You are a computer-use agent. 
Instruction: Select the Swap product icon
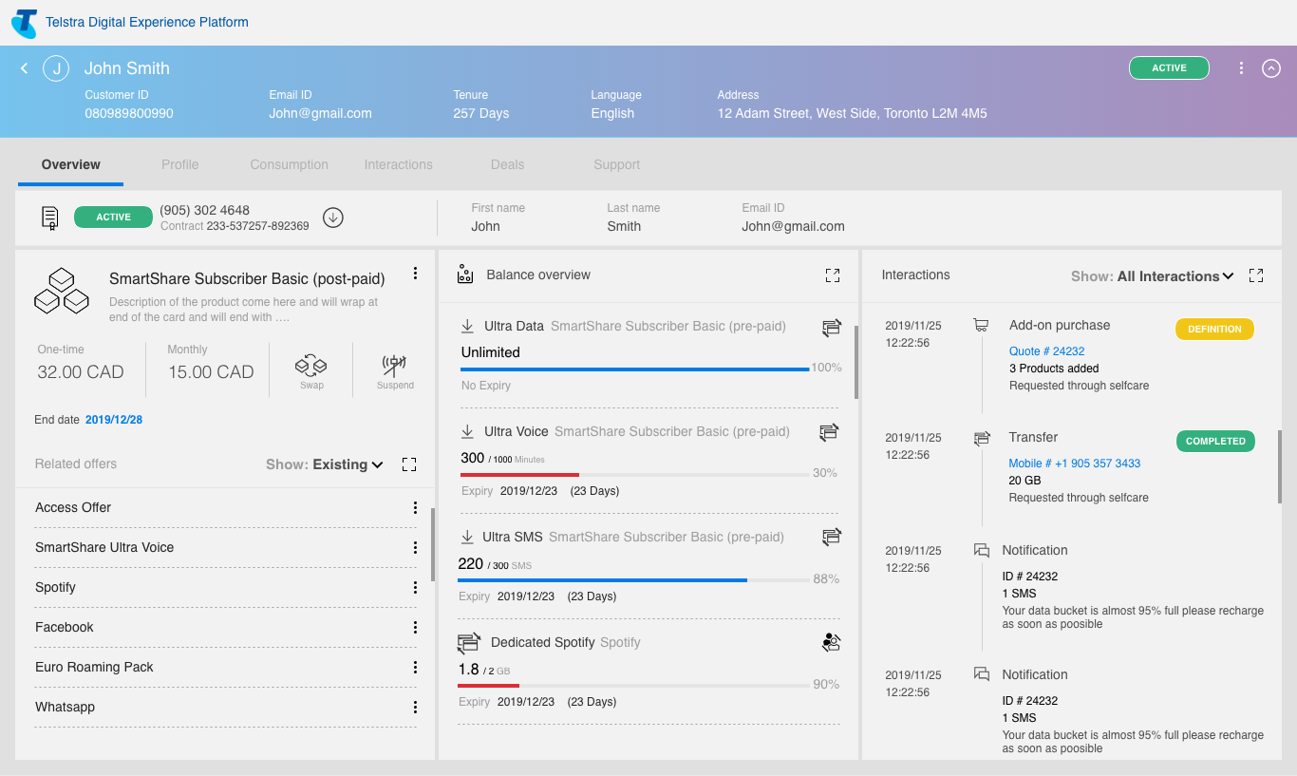pos(310,366)
